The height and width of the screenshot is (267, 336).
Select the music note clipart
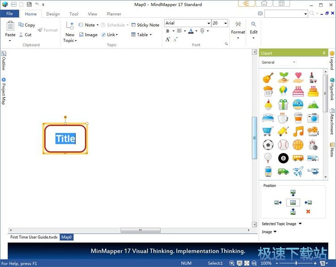pyautogui.click(x=298, y=131)
